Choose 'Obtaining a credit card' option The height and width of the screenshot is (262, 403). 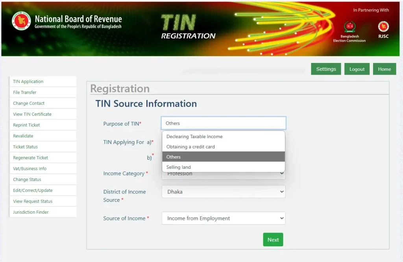pyautogui.click(x=190, y=147)
